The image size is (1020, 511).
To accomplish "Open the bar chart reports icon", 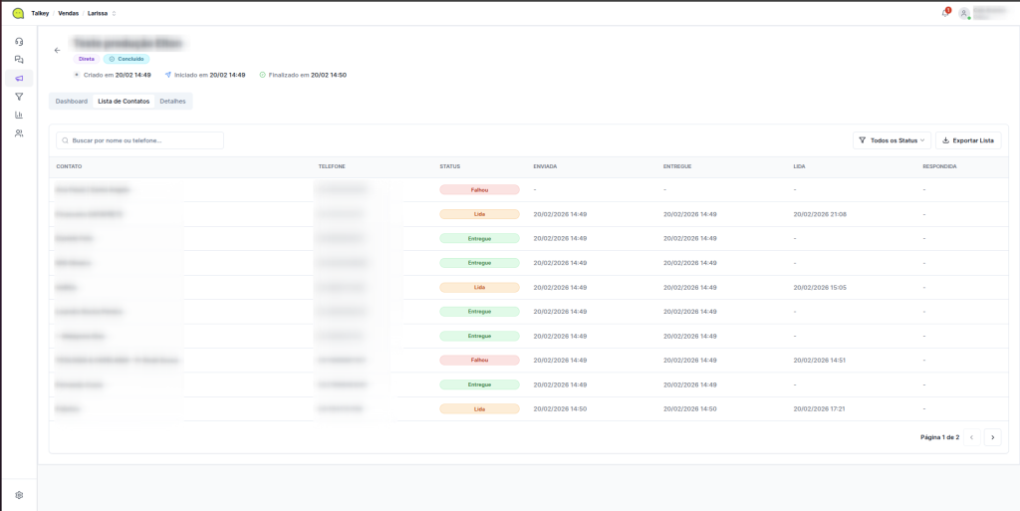I will coord(19,115).
